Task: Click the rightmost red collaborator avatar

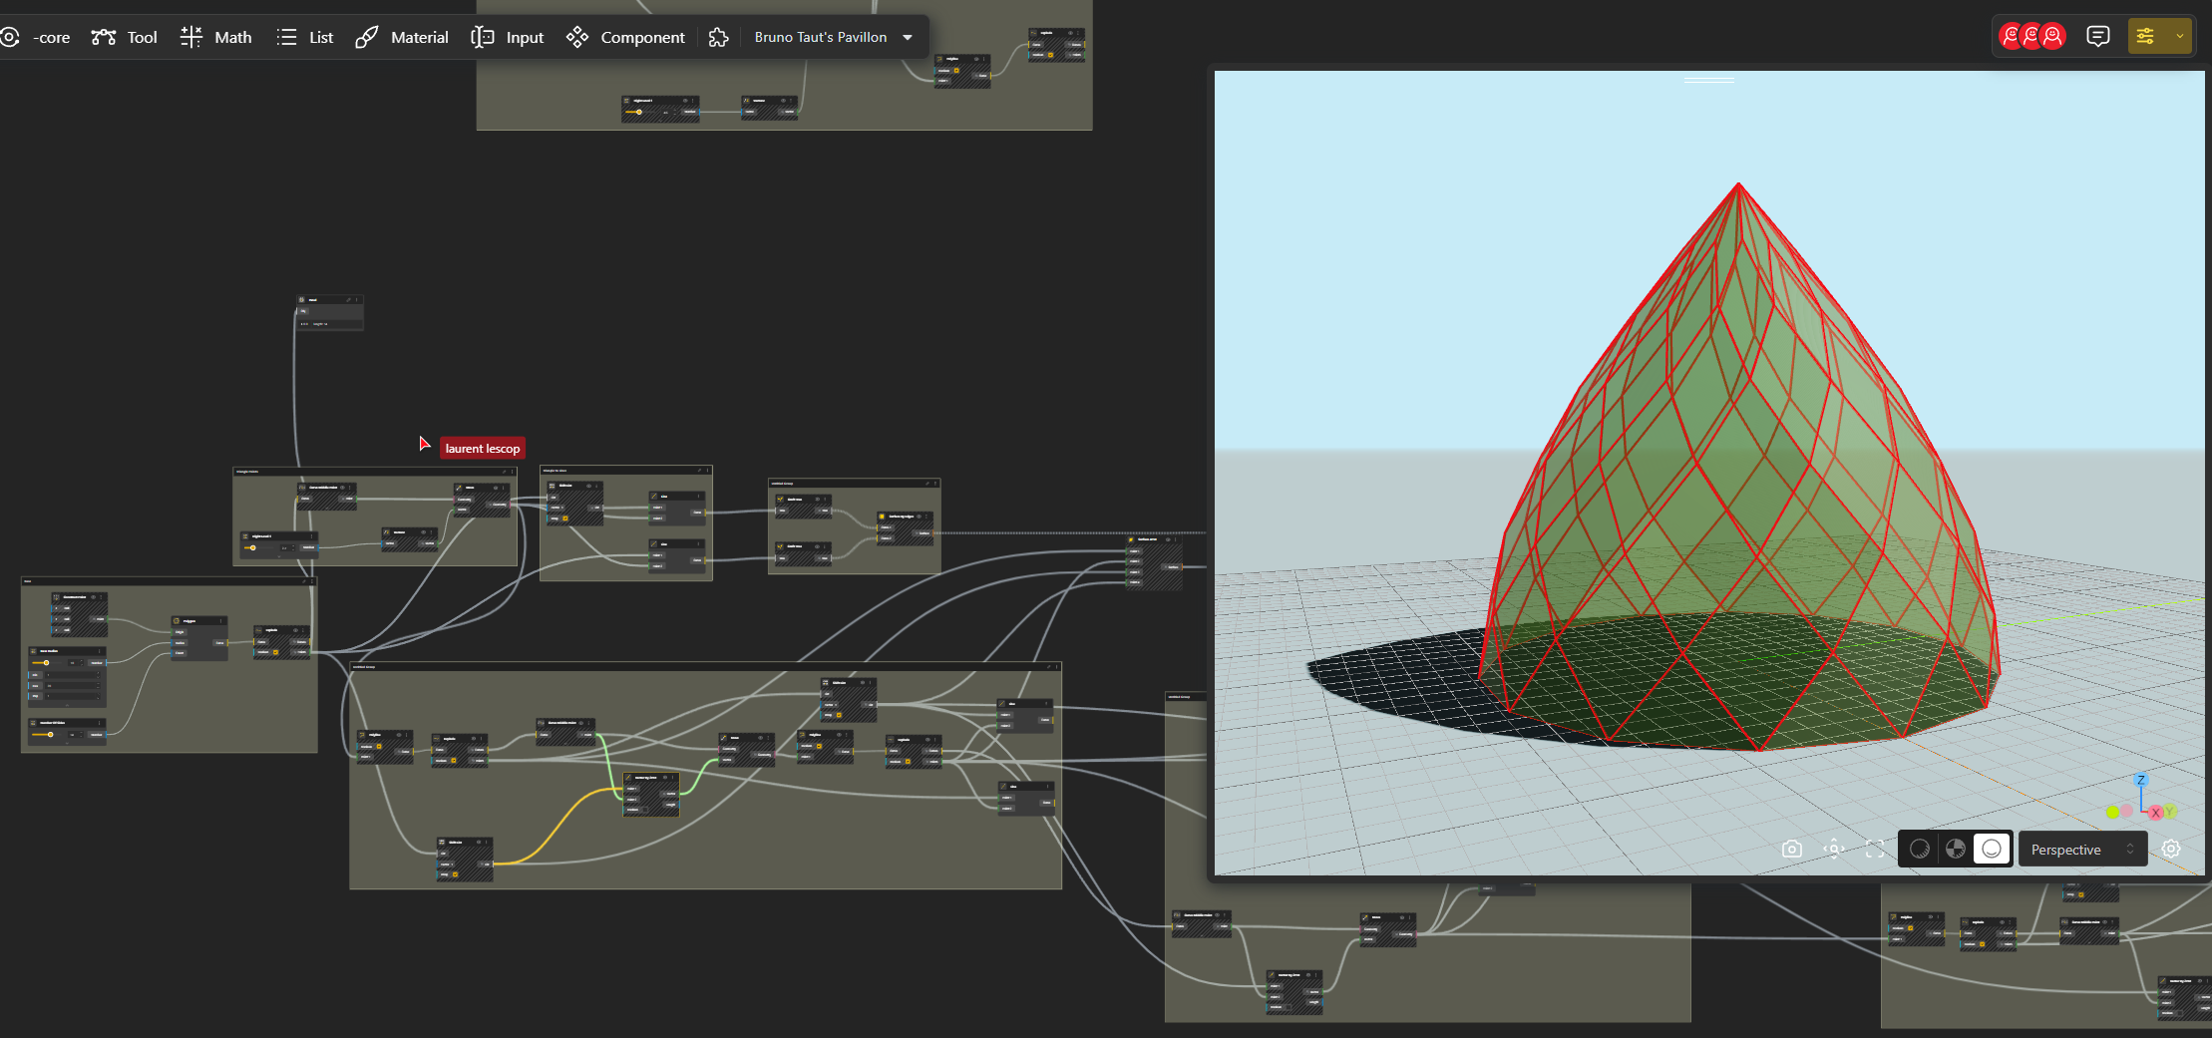Action: [x=2052, y=37]
